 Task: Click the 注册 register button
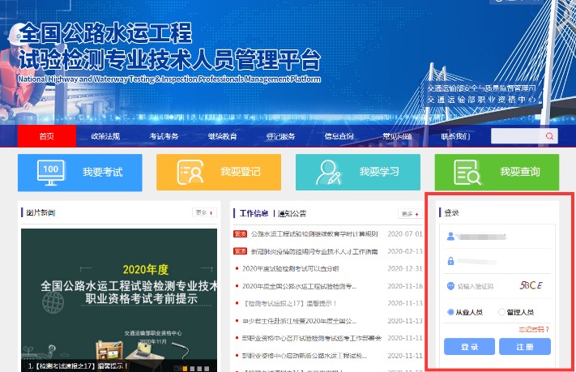pyautogui.click(x=525, y=347)
